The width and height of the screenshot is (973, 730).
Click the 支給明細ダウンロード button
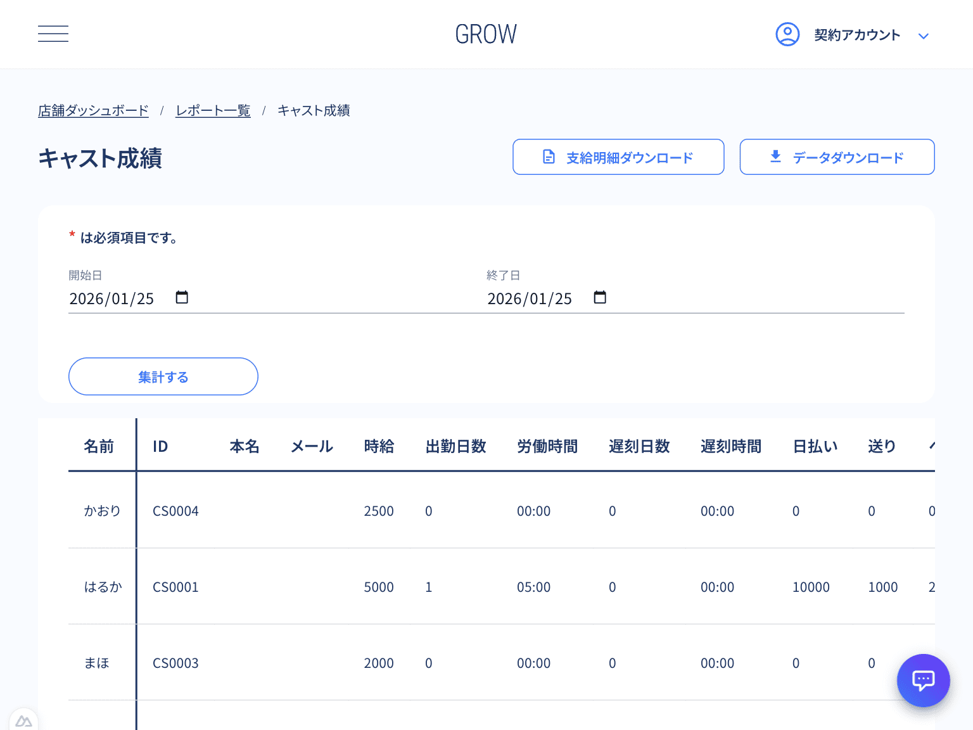pyautogui.click(x=618, y=157)
